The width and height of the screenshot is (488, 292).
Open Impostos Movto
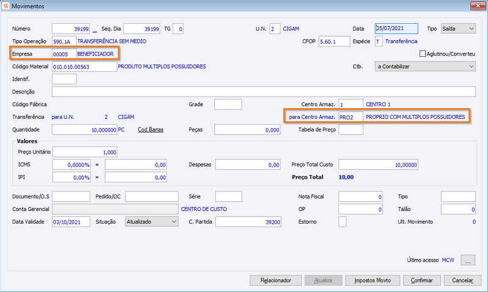(x=372, y=280)
